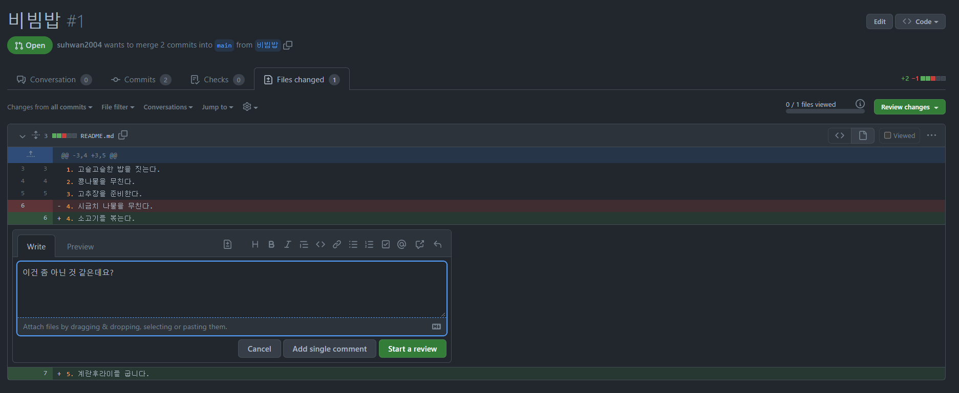This screenshot has height=393, width=959.
Task: Open README.md more options menu
Action: [931, 135]
